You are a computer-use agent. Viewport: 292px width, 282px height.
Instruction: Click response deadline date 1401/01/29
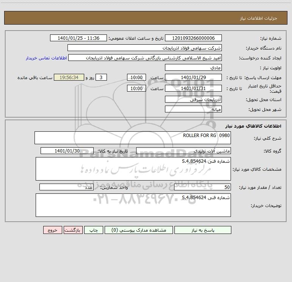coord(193,77)
